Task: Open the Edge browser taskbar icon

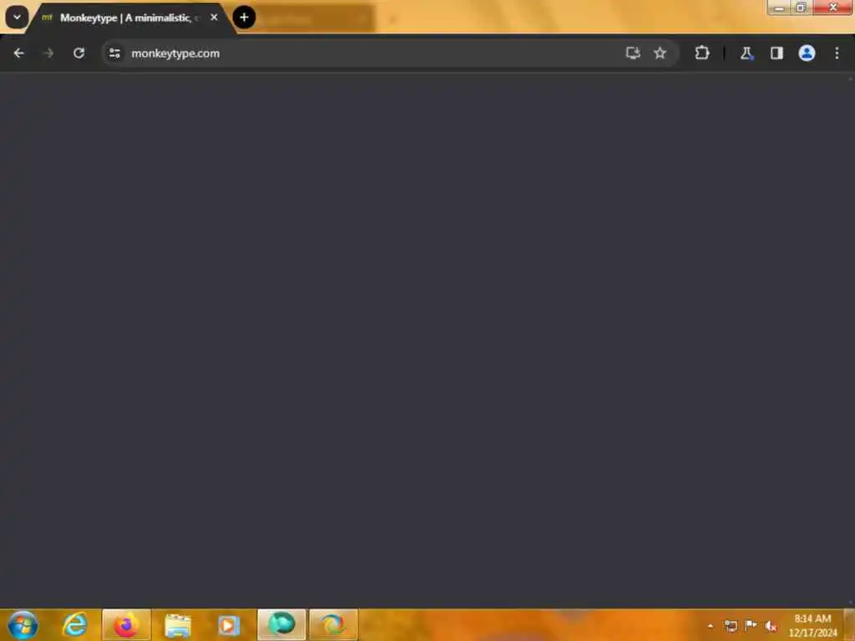Action: pyautogui.click(x=333, y=624)
